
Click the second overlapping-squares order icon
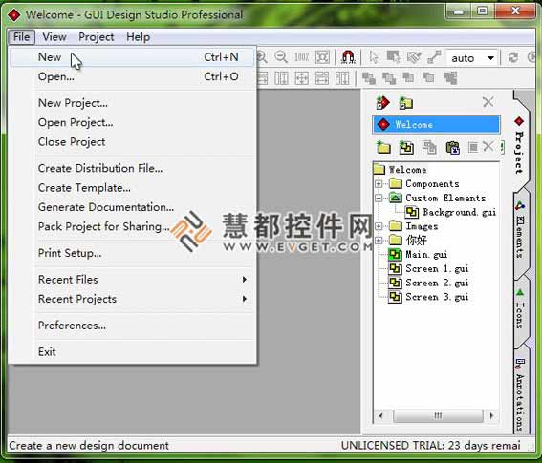click(x=389, y=78)
